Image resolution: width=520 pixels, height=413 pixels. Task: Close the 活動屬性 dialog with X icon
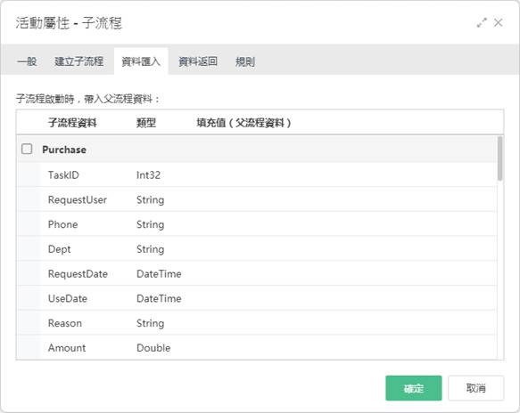(498, 23)
